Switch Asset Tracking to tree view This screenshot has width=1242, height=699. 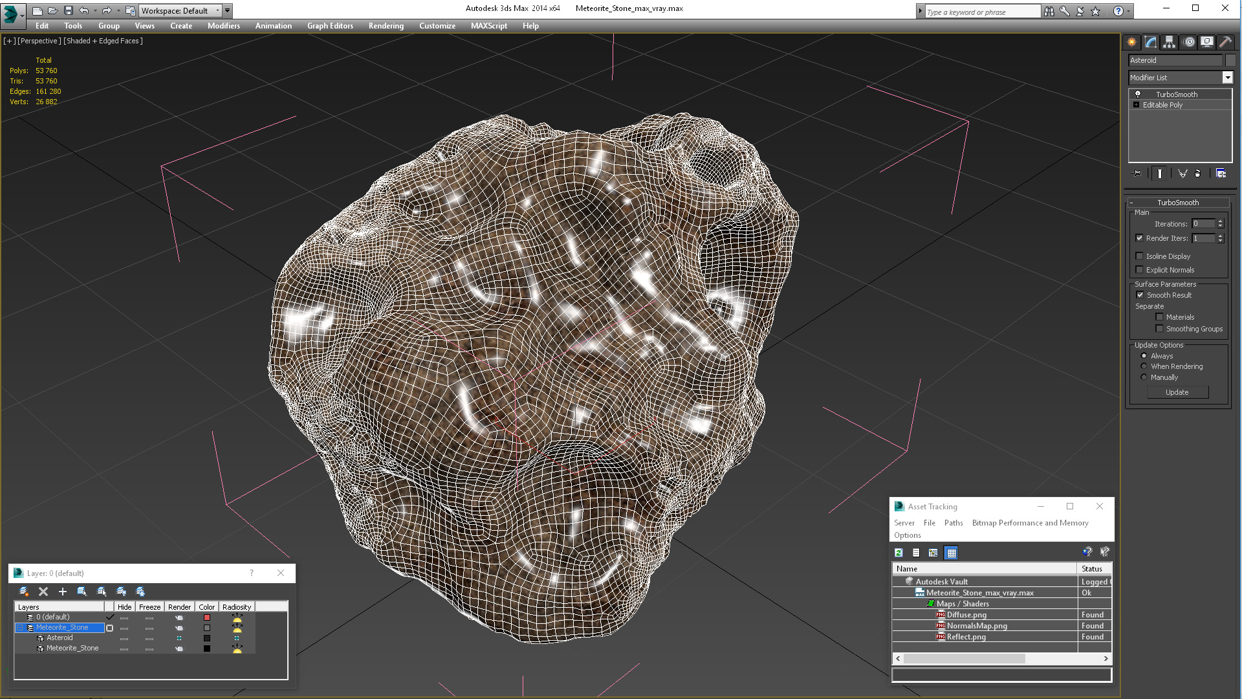point(933,553)
